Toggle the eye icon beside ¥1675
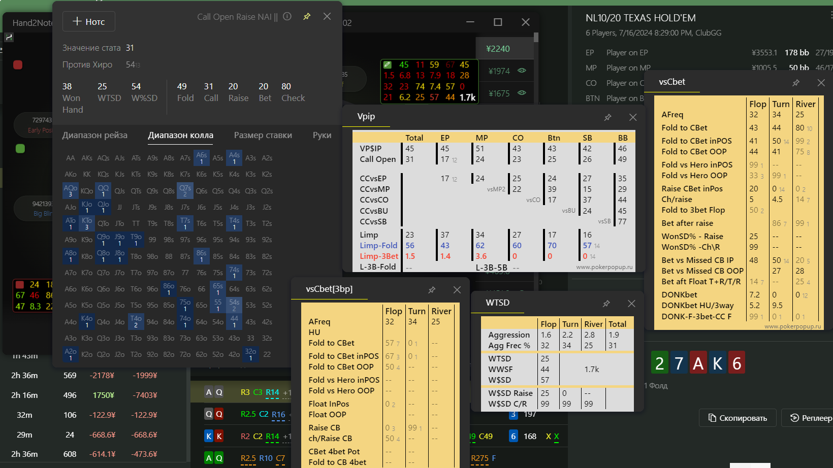The height and width of the screenshot is (468, 833). point(522,93)
